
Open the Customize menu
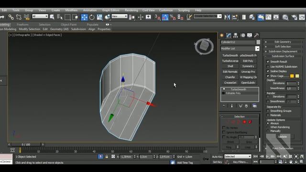(166, 10)
